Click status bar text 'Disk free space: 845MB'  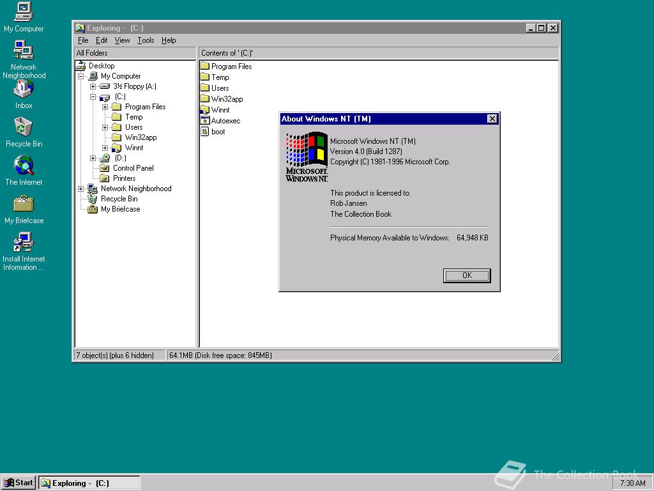pyautogui.click(x=233, y=355)
